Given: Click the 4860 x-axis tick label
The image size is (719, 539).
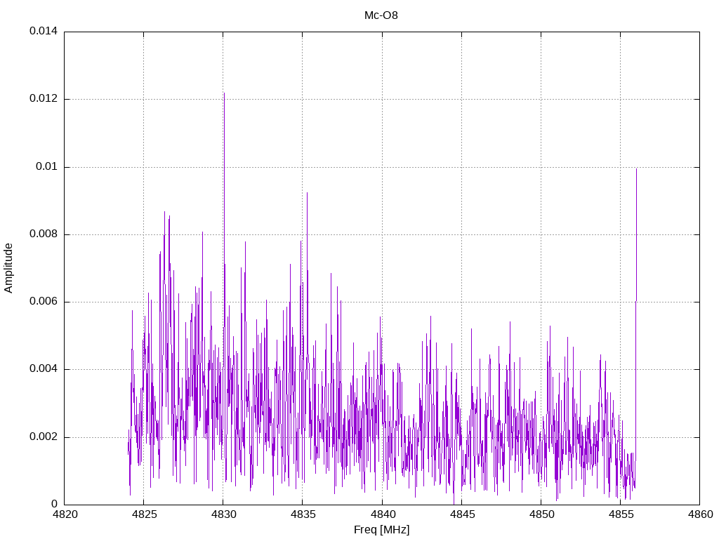Looking at the screenshot, I should click(700, 514).
